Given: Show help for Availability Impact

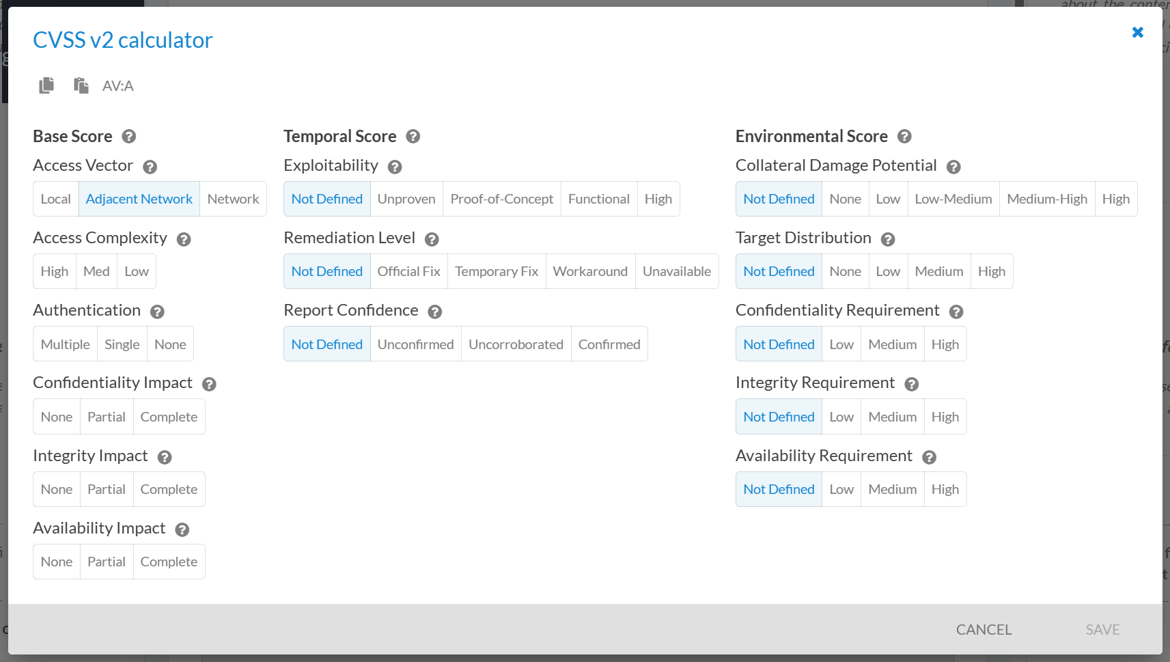Looking at the screenshot, I should coord(182,529).
